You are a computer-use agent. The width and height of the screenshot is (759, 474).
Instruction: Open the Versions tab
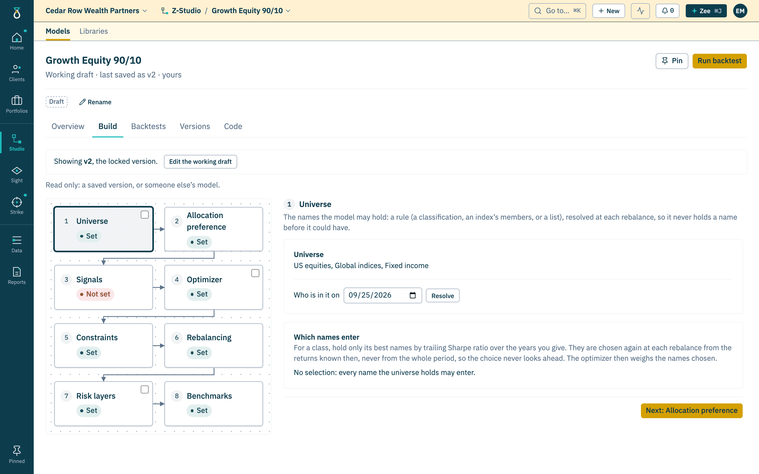[x=195, y=126]
